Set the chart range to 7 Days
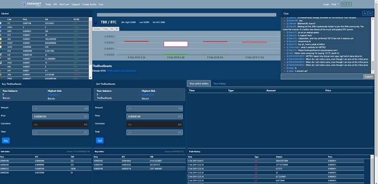378x184 pixels. (105, 29)
